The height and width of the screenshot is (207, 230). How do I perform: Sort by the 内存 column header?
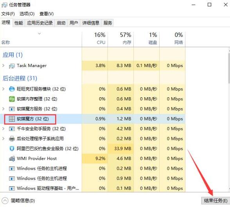121,39
